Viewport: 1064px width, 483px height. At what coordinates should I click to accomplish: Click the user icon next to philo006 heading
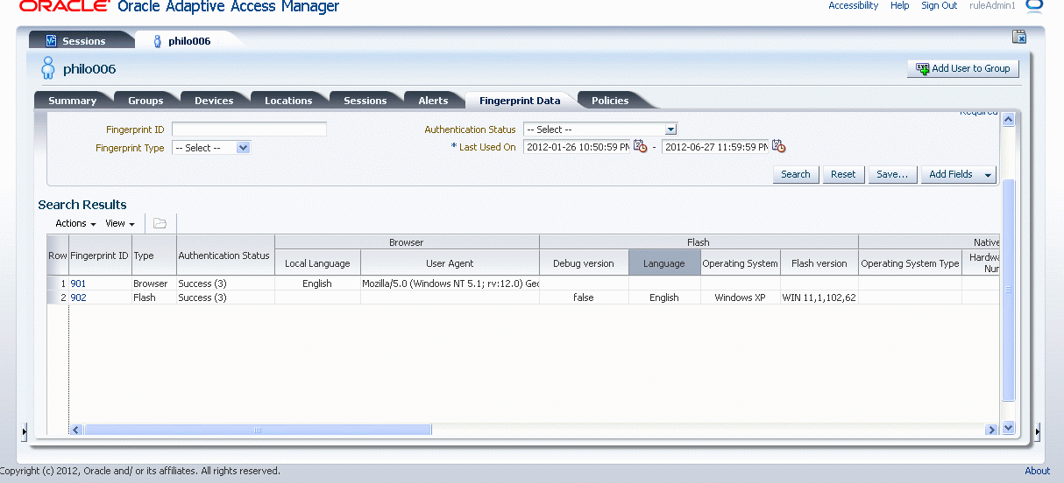coord(48,68)
